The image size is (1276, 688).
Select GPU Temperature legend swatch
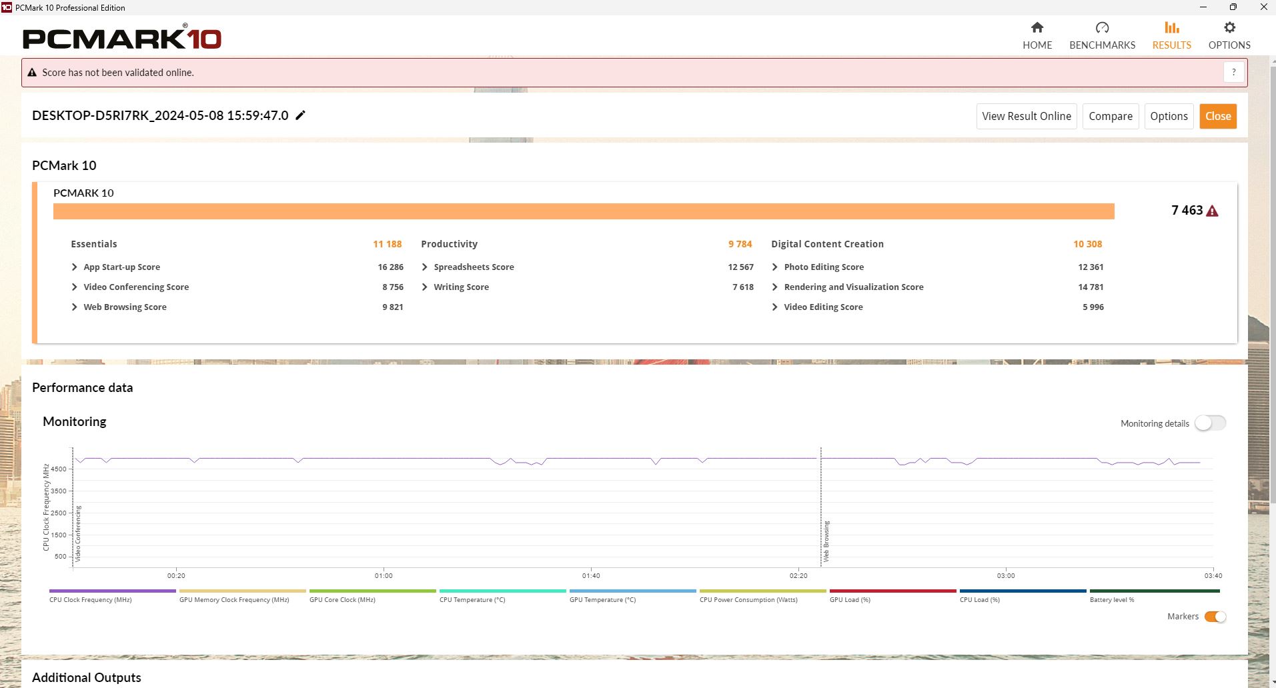(633, 591)
